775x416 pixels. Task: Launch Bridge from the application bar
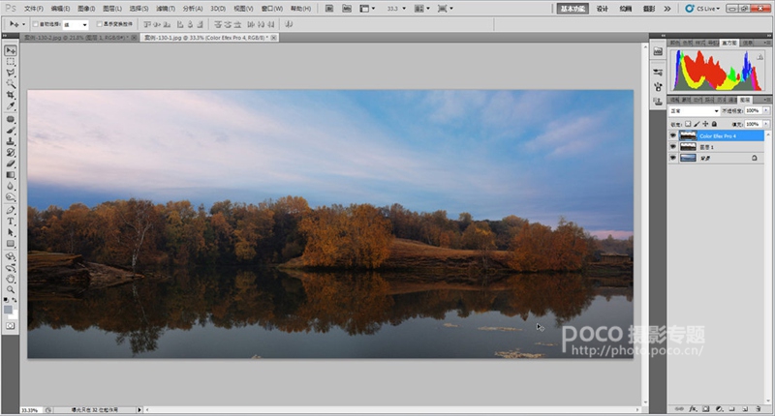pos(329,9)
